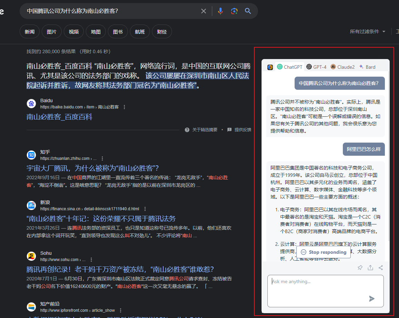Image resolution: width=399 pixels, height=318 pixels.
Task: Click into the Google search query field
Action: (112, 11)
